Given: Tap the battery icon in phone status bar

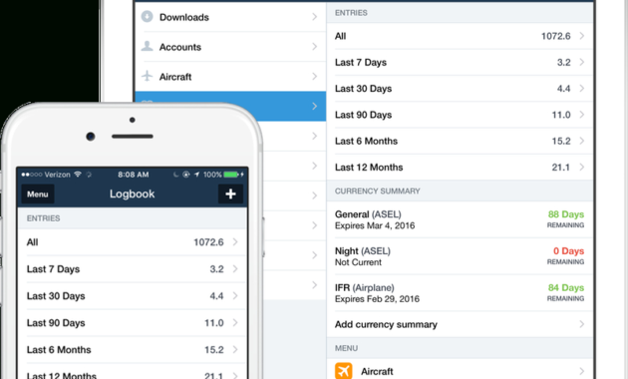Looking at the screenshot, I should tap(231, 175).
